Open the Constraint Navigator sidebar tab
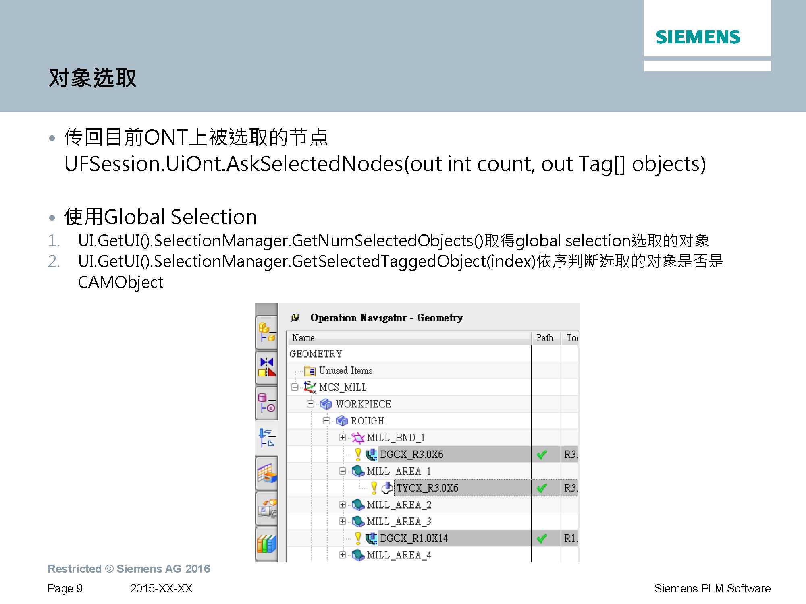 pyautogui.click(x=267, y=367)
